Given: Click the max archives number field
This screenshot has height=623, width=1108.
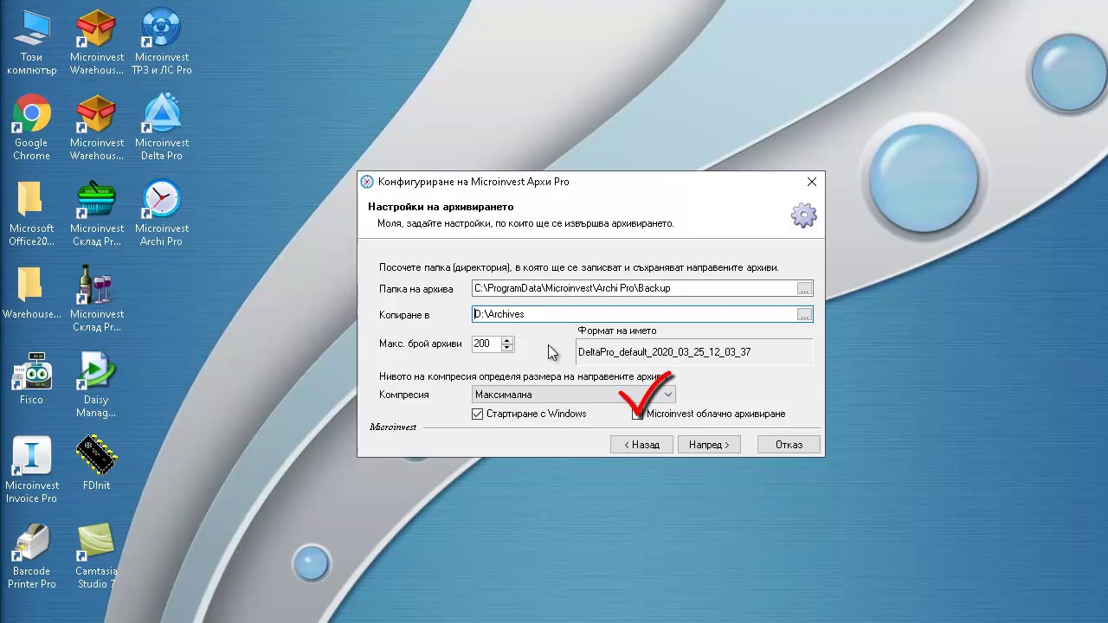Looking at the screenshot, I should coord(486,344).
